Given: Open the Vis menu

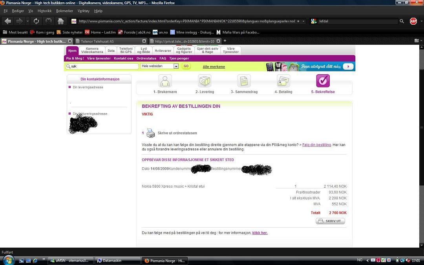Looking at the screenshot, I should pyautogui.click(x=31, y=11).
